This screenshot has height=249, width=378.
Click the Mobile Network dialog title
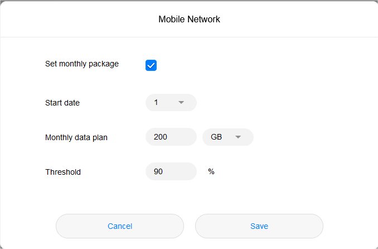[189, 19]
